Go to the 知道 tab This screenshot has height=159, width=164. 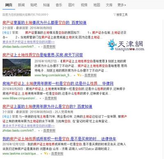coord(46,5)
